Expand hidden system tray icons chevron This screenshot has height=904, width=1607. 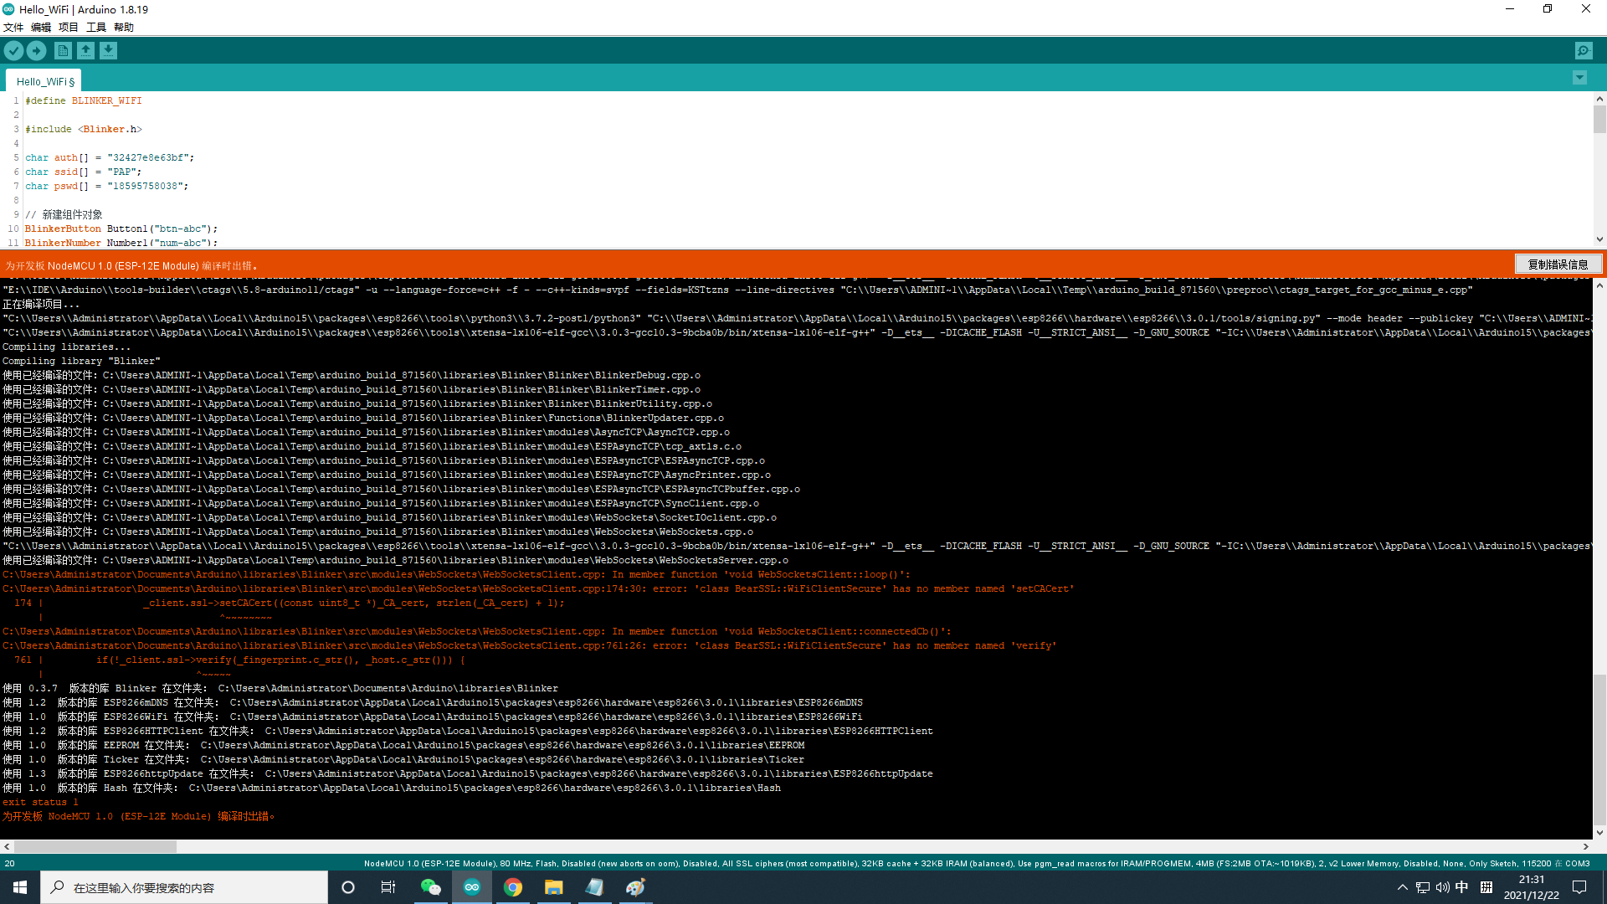click(x=1402, y=887)
